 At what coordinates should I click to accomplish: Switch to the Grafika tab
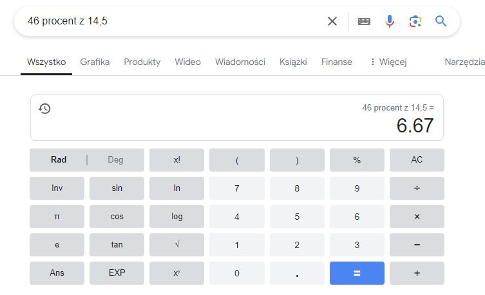point(95,62)
